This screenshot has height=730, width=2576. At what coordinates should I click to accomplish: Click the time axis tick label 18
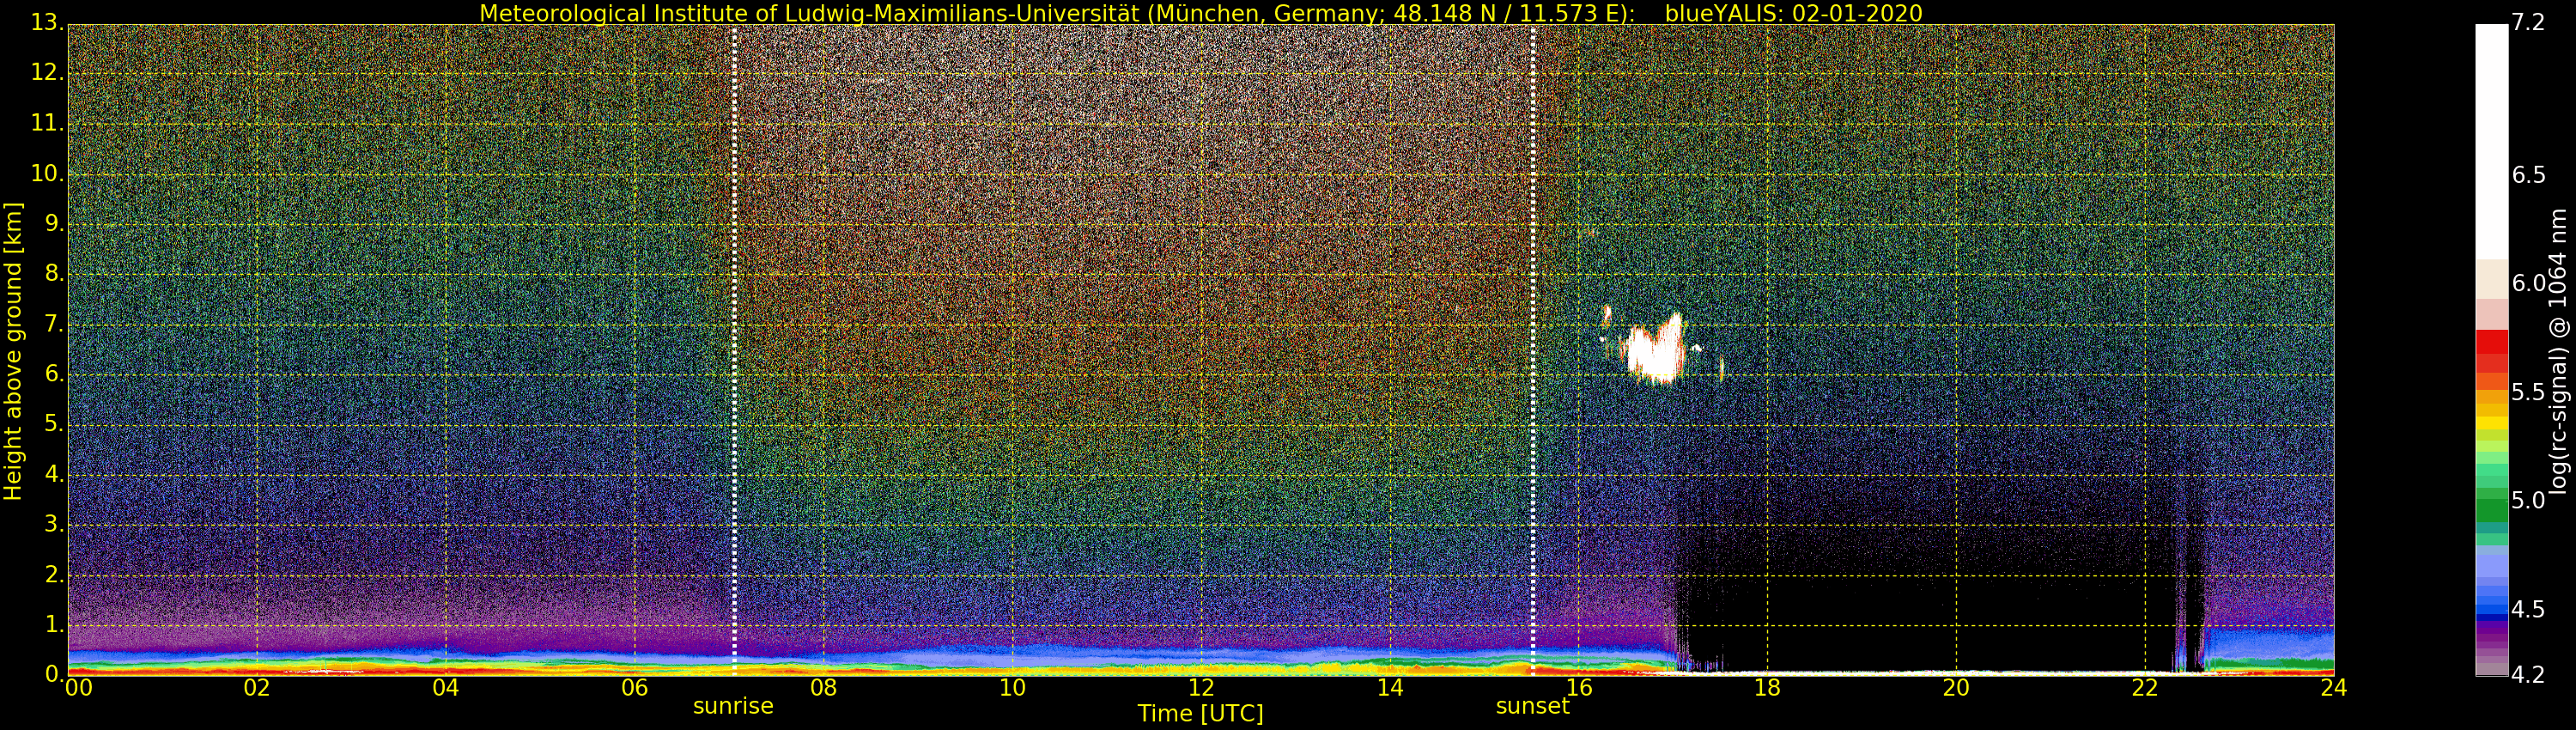[1767, 688]
